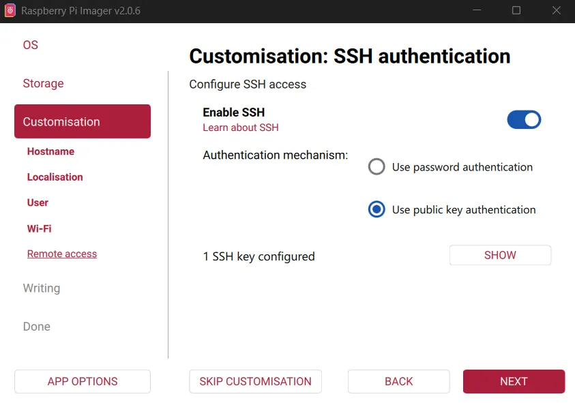
Task: Jump to Hostname customisation settings
Action: pyautogui.click(x=50, y=151)
